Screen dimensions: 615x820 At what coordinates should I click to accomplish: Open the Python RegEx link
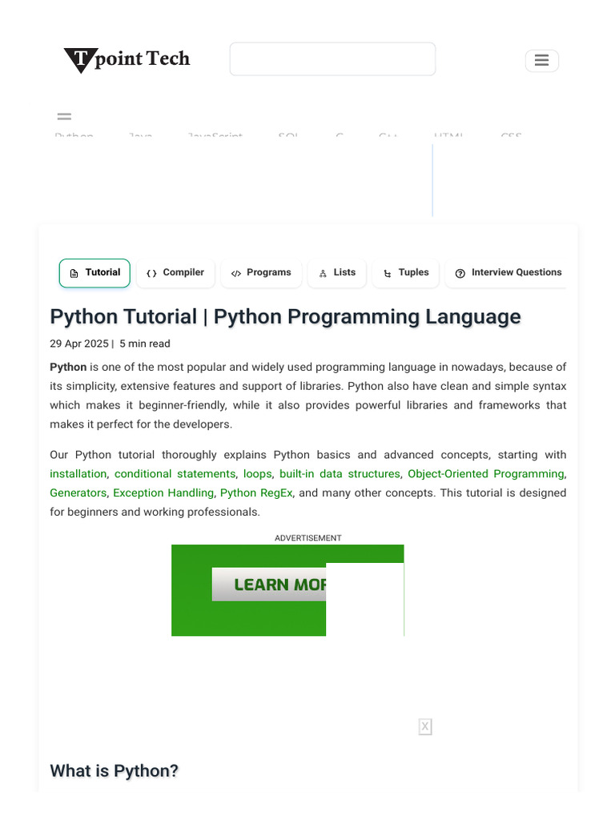256,492
